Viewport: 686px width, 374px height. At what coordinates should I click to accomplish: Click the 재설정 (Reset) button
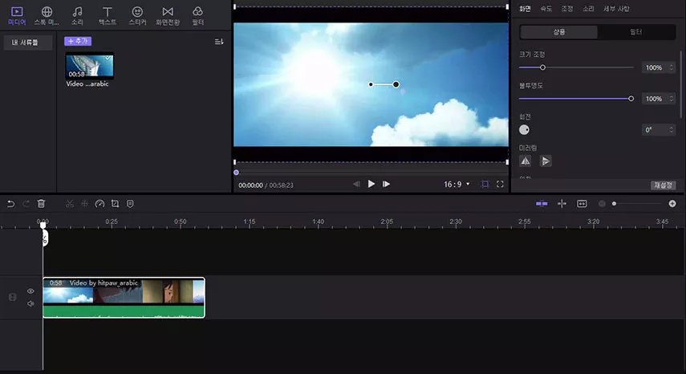point(664,185)
